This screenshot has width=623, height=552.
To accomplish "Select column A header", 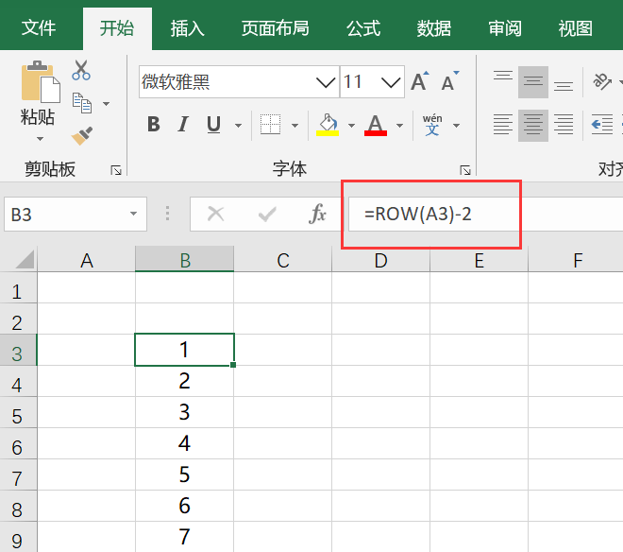I will 86,261.
